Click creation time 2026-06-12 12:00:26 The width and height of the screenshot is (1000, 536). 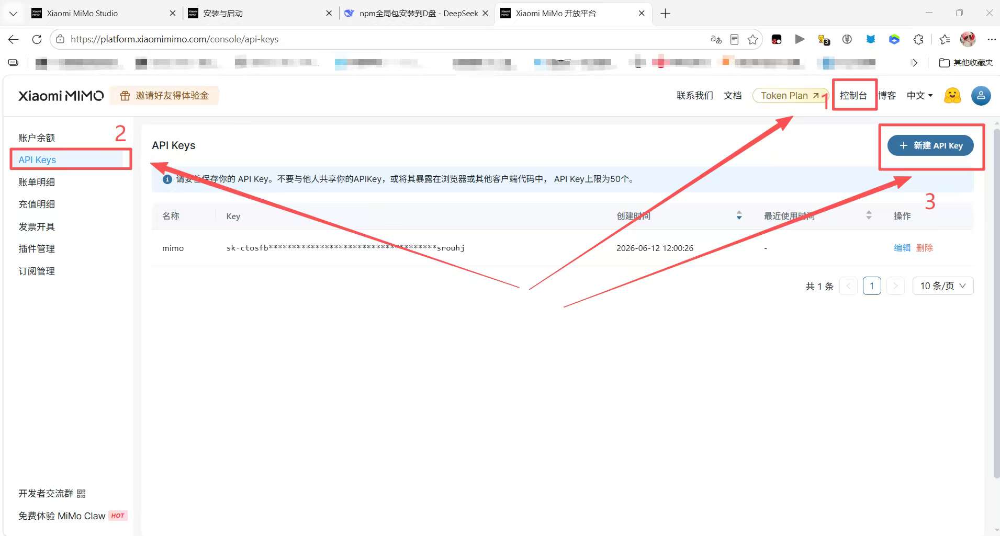coord(655,248)
